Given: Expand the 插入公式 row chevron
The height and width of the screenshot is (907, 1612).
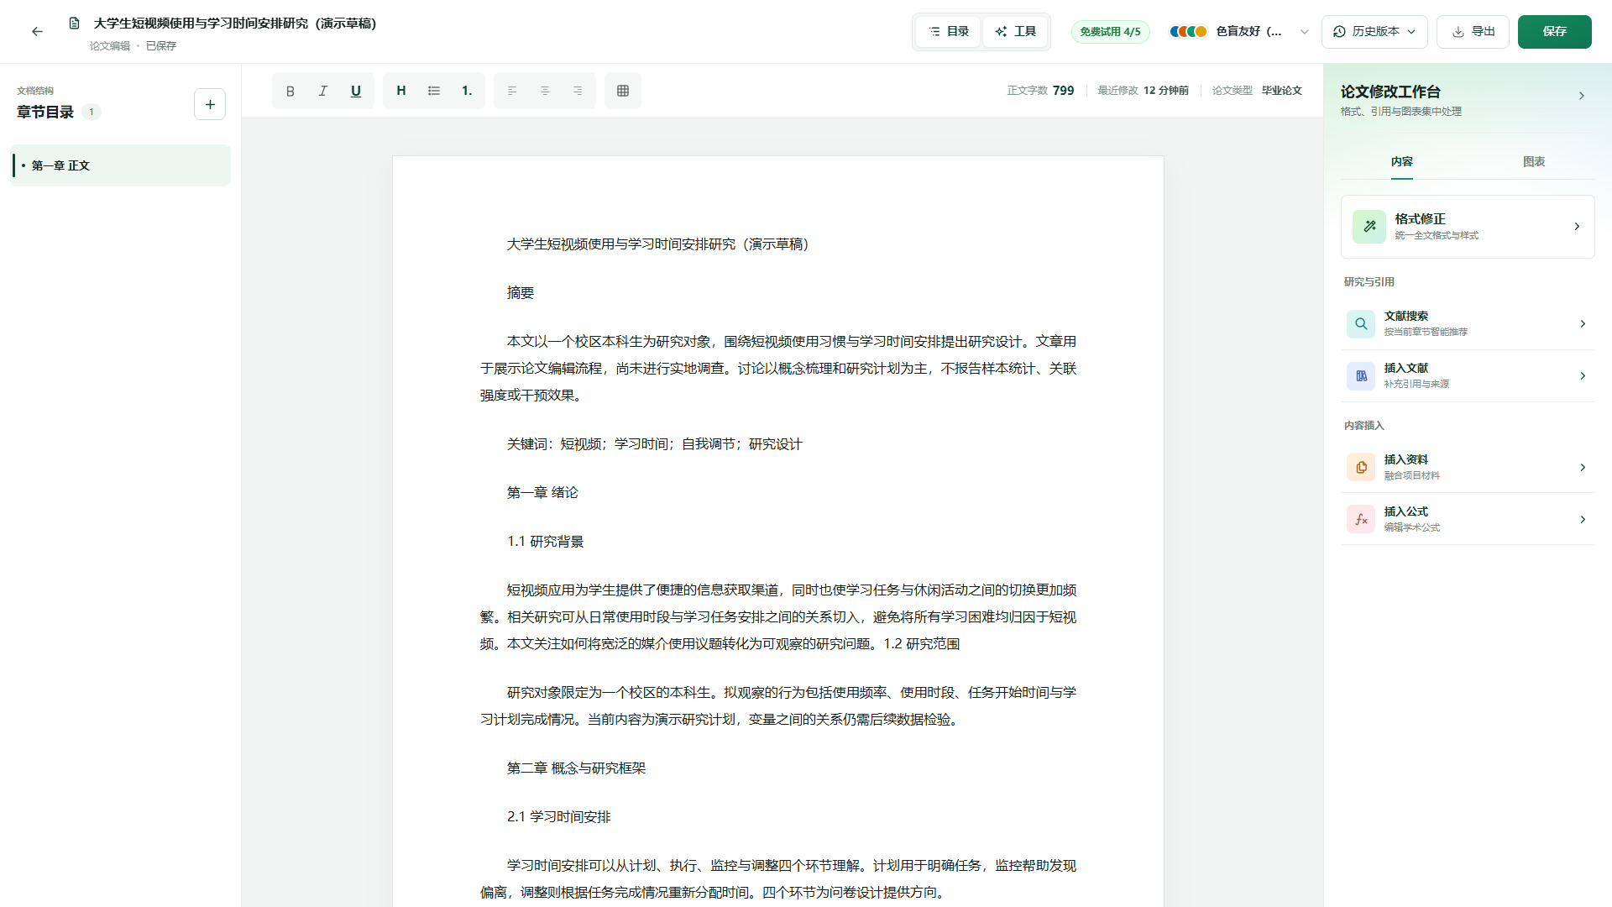Looking at the screenshot, I should [1583, 519].
